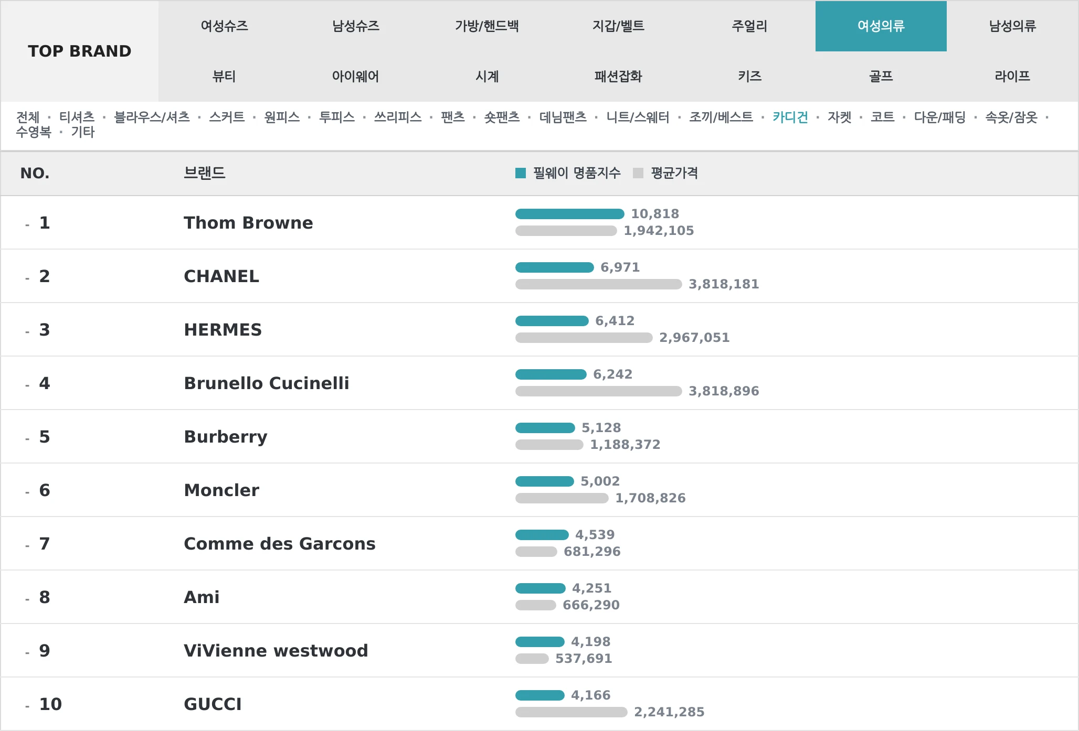Select the 데님팬츠 subcategory
This screenshot has height=731, width=1079.
(563, 117)
